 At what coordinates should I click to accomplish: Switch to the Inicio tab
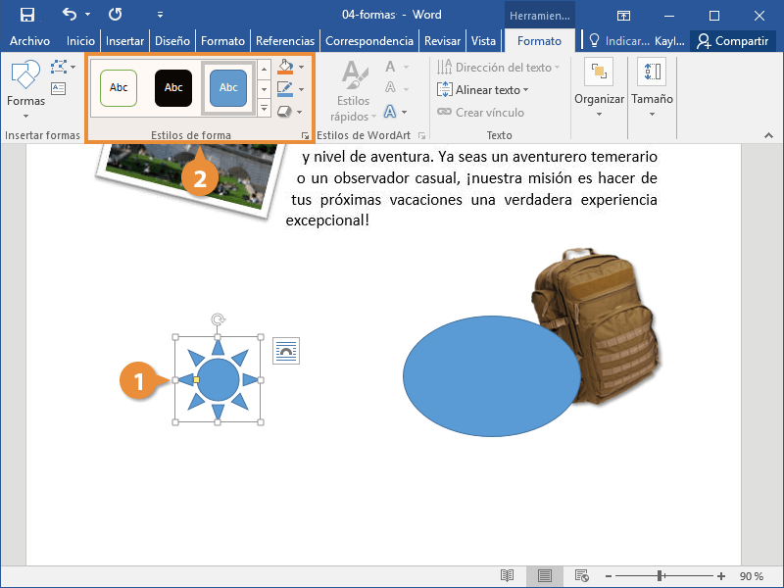pyautogui.click(x=80, y=41)
